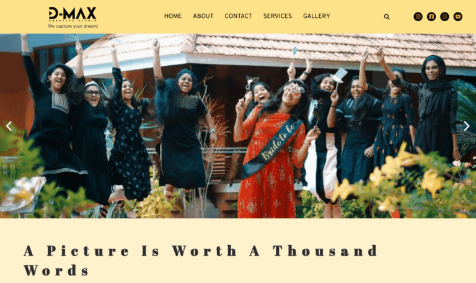Click the bride-to-be slideshow image
This screenshot has width=476, height=283.
coord(238,126)
